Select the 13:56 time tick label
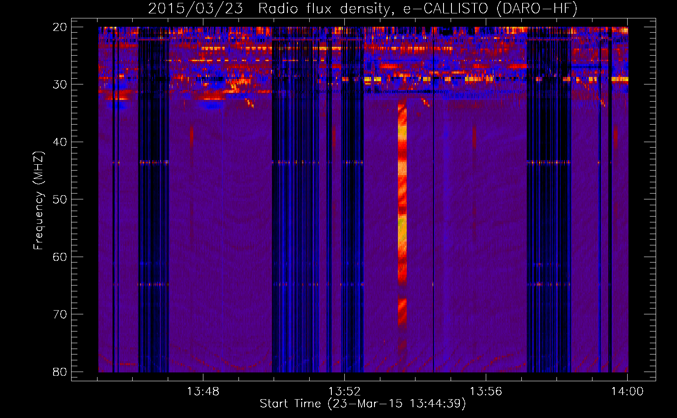This screenshot has height=418, width=677. (486, 392)
